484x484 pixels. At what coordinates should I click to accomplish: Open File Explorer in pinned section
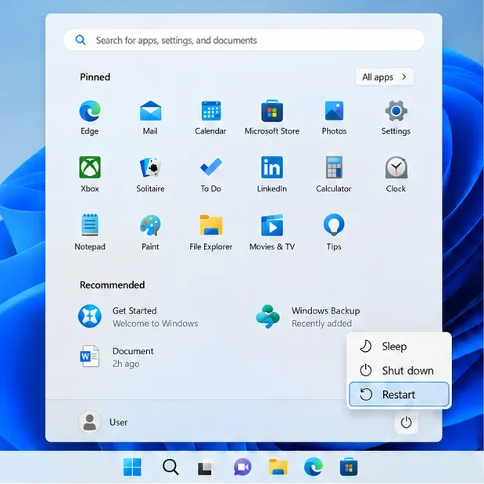click(x=211, y=232)
